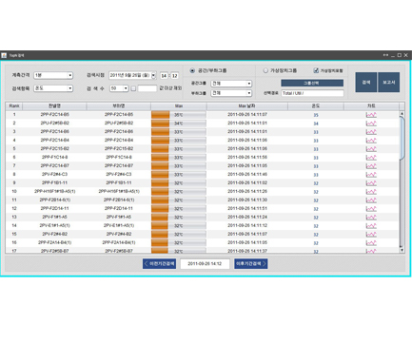Open the chart icon for rank 8
412x343 pixels.
pyautogui.click(x=371, y=175)
